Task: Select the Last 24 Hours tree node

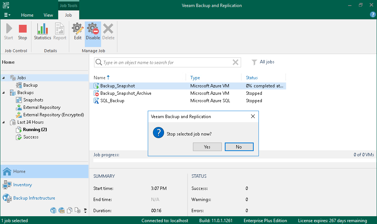Action: (x=30, y=122)
